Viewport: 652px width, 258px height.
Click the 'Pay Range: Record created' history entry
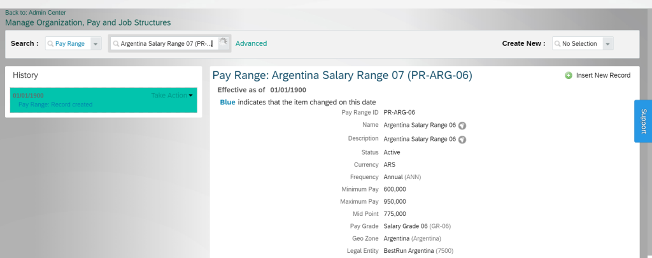point(55,104)
